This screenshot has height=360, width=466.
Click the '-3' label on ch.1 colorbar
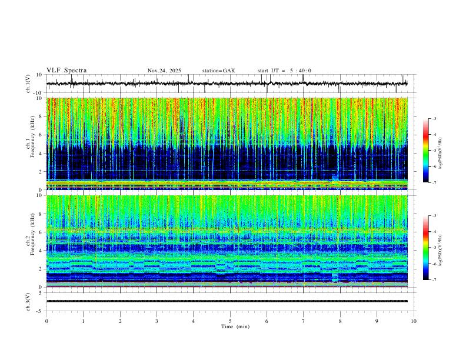[434, 118]
